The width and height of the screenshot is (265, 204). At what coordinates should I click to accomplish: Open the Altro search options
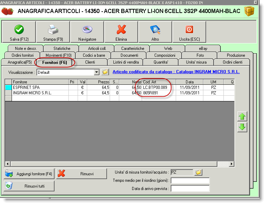[155, 32]
